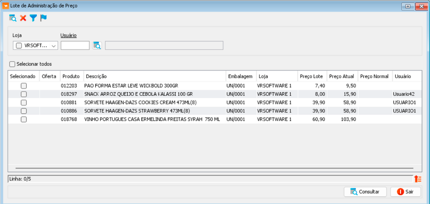Expand the Loja dropdown arrow
430x204 pixels.
click(54, 46)
